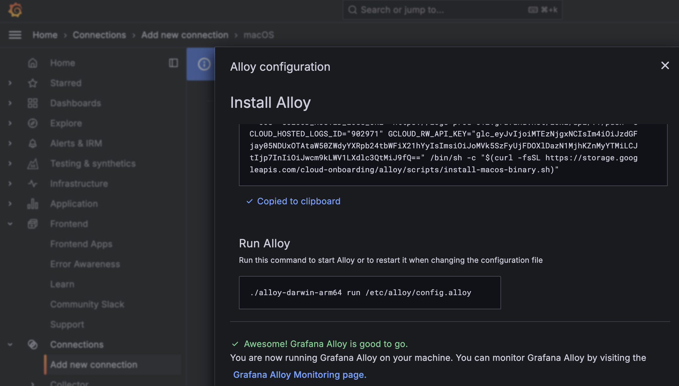Click the macOS breadcrumb text
The width and height of the screenshot is (679, 386).
pyautogui.click(x=259, y=35)
